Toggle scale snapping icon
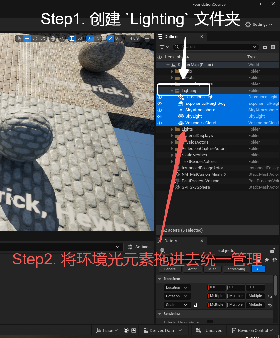This screenshot has height=338, width=280. click(x=110, y=38)
